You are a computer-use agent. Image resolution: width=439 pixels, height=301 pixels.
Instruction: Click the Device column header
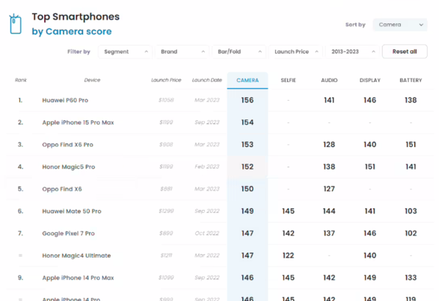92,80
